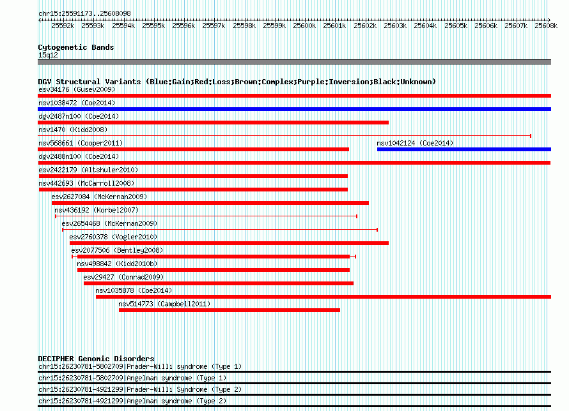
Task: Open the nsv1035878 (Coe2014) label
Action: point(134,290)
